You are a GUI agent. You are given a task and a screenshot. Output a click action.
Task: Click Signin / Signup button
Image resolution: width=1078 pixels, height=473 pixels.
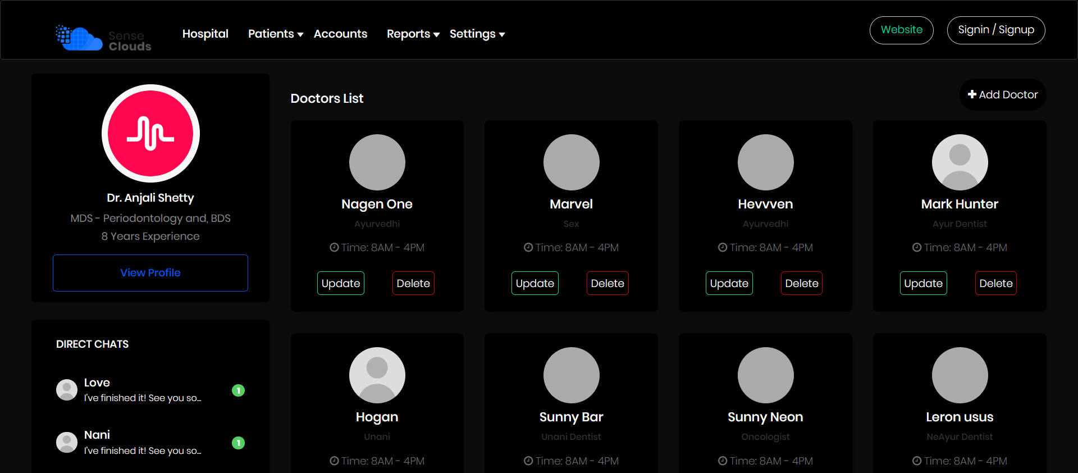point(996,30)
